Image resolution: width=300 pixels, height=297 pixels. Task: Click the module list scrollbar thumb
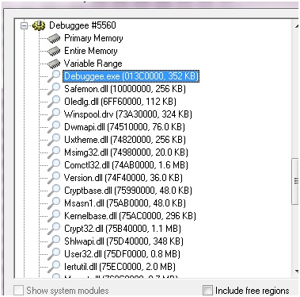(x=295, y=181)
